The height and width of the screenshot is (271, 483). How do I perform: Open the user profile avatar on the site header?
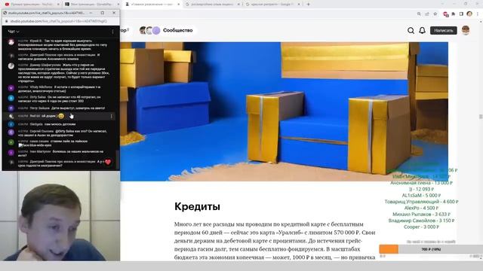click(x=466, y=30)
